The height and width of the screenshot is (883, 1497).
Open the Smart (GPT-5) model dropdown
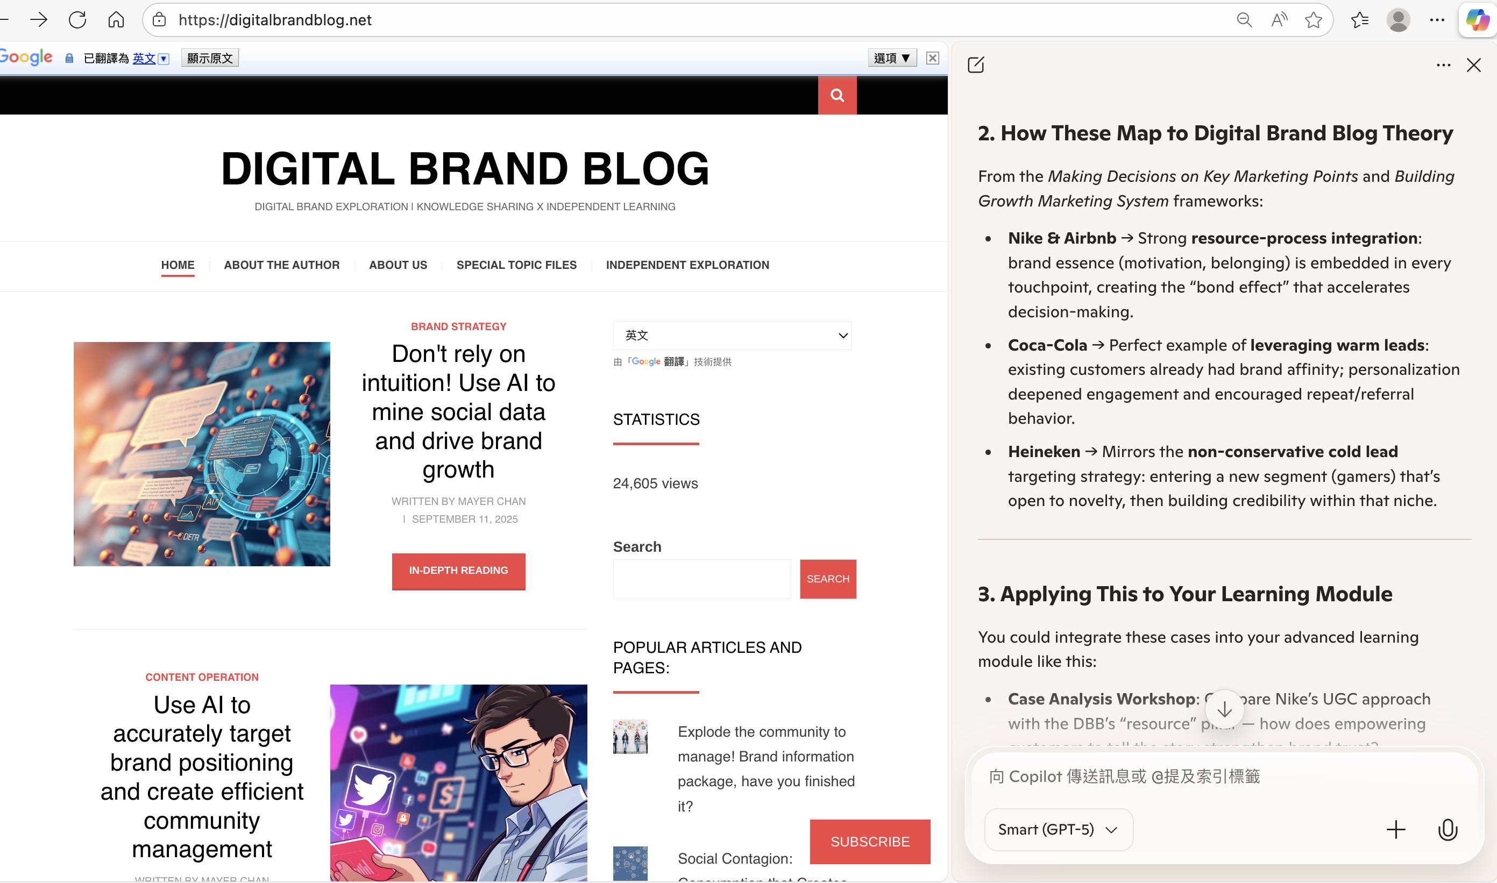pos(1058,829)
